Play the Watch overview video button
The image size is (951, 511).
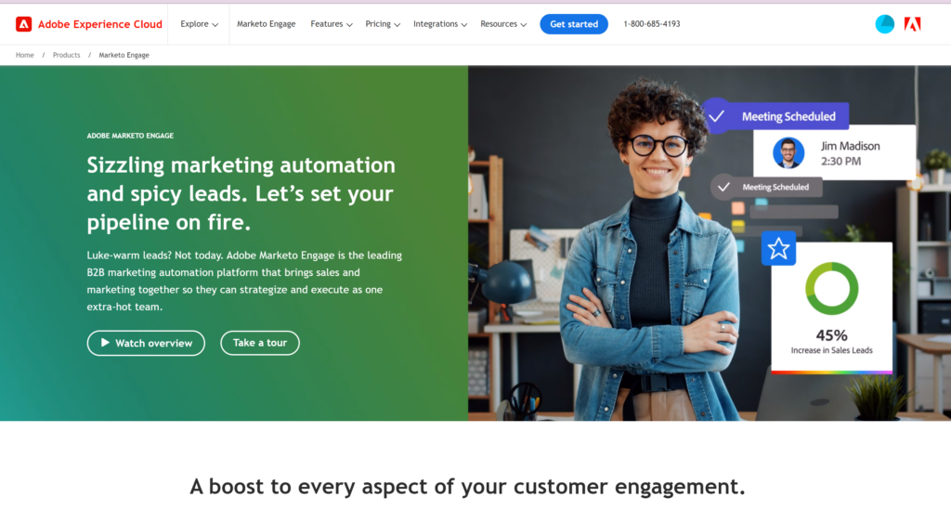pos(146,343)
